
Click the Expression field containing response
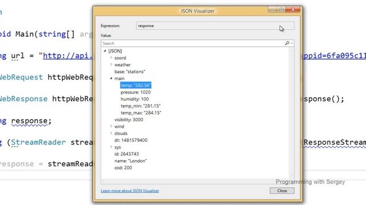(215, 26)
